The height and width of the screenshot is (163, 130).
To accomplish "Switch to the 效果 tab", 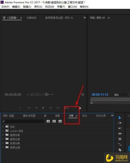I will click(x=71, y=116).
